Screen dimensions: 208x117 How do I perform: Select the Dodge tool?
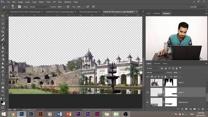(3, 67)
